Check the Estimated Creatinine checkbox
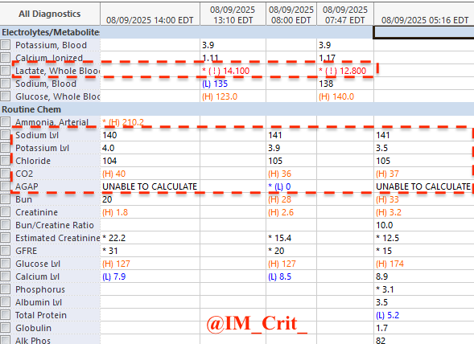This screenshot has width=474, height=344. point(5,238)
